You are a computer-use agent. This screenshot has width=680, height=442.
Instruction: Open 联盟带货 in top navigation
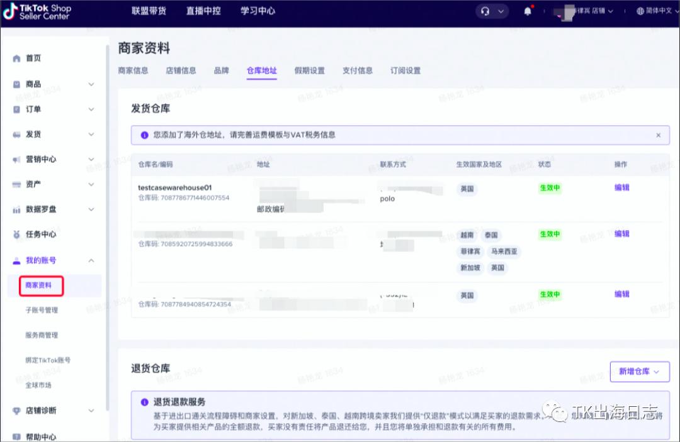149,11
